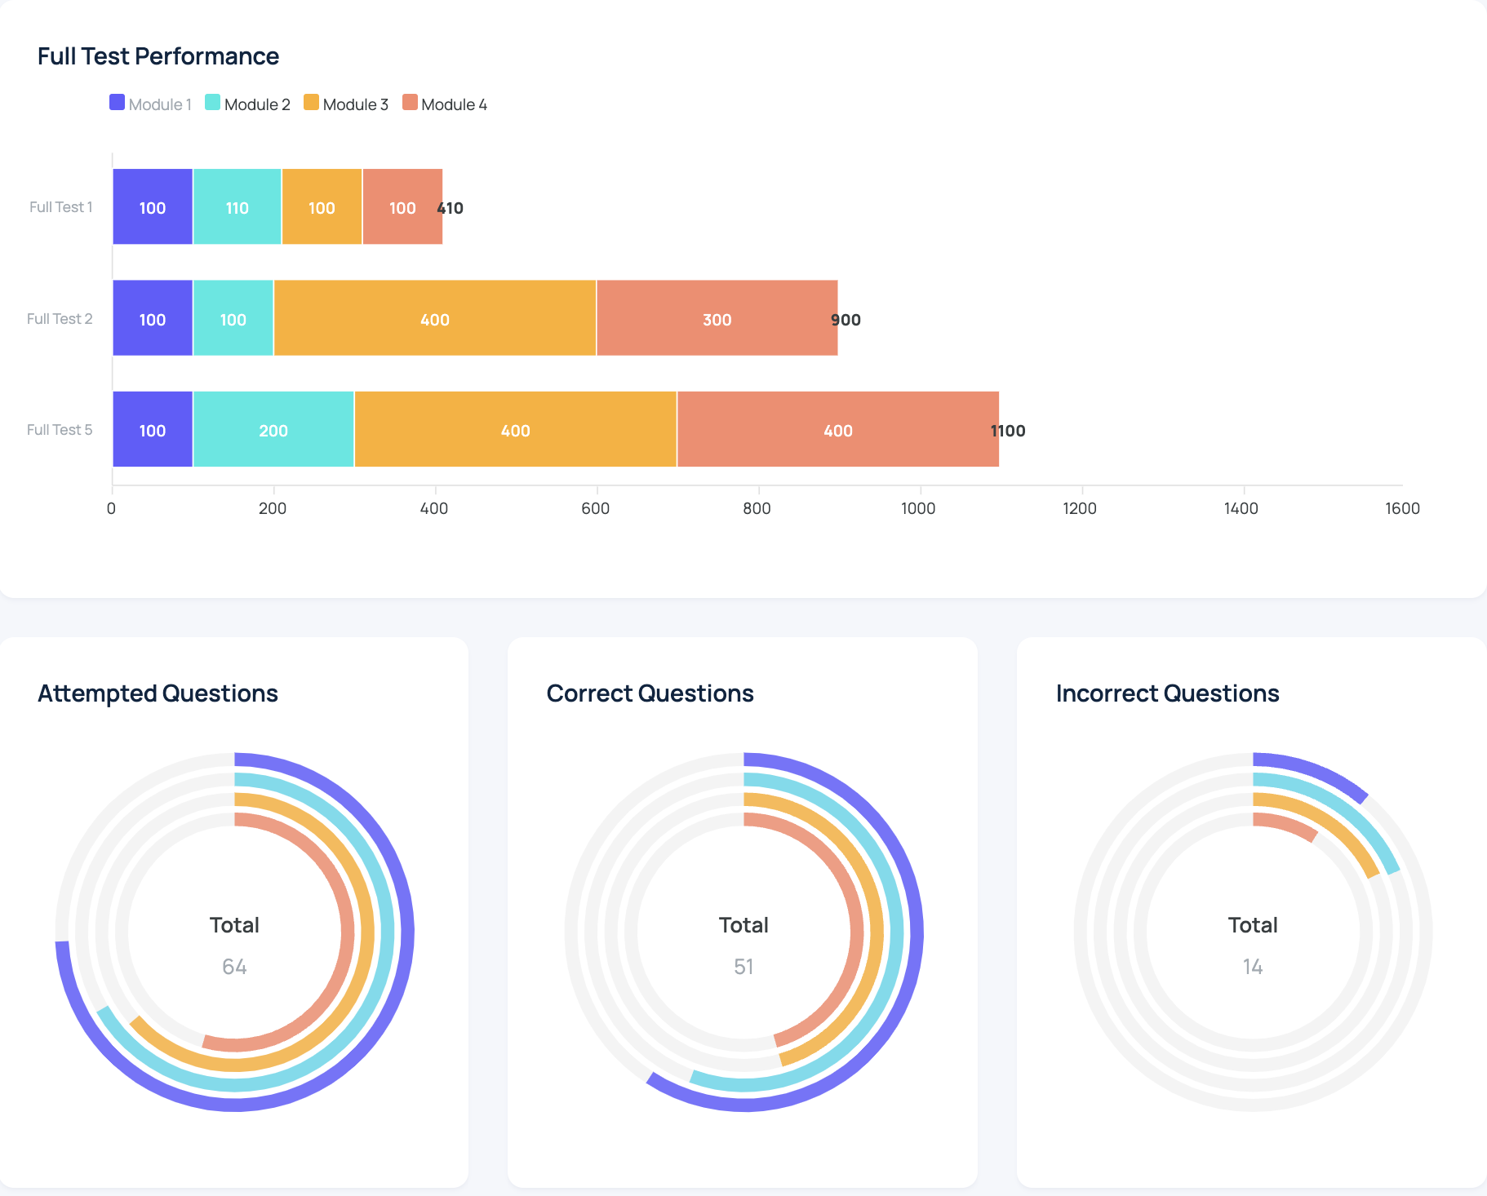
Task: Click the 1100 total value label
Action: [x=1008, y=431]
